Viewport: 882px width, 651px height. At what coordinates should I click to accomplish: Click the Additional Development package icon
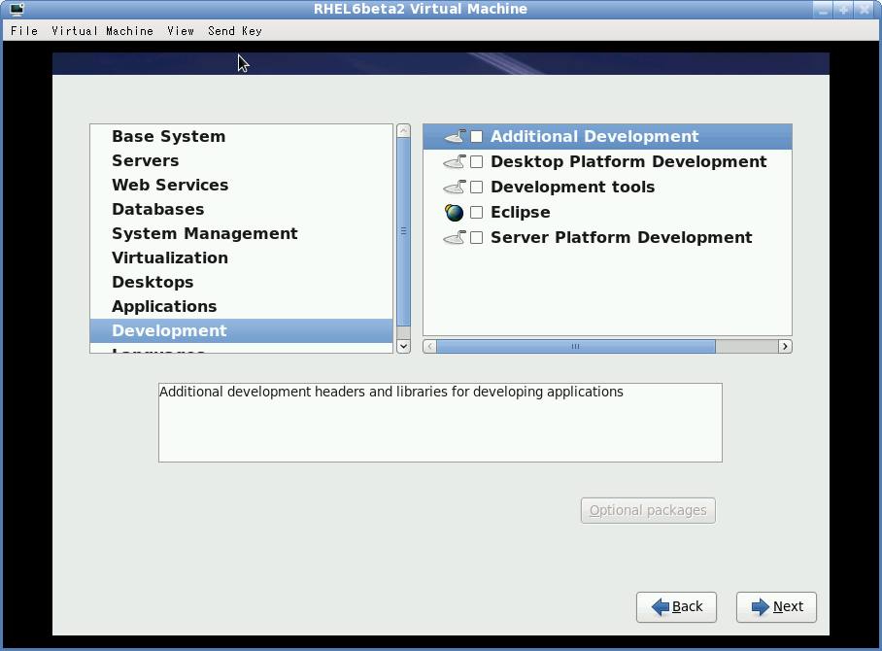tap(455, 137)
